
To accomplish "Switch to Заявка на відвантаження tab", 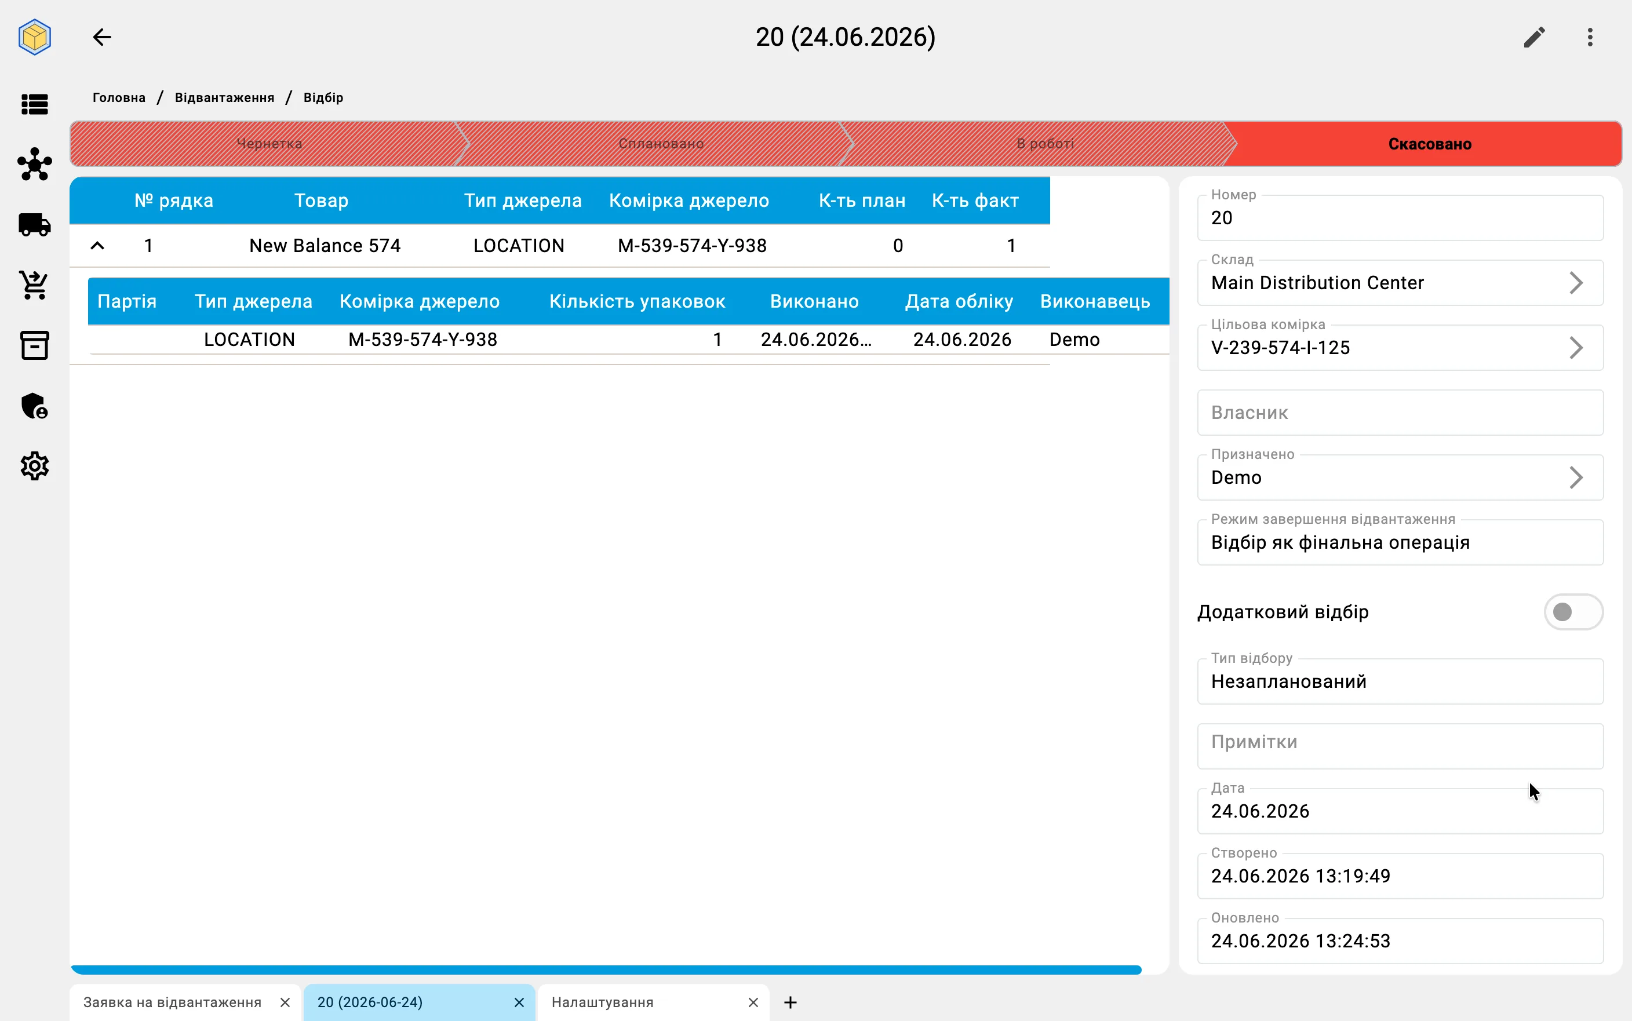I will [x=172, y=1002].
